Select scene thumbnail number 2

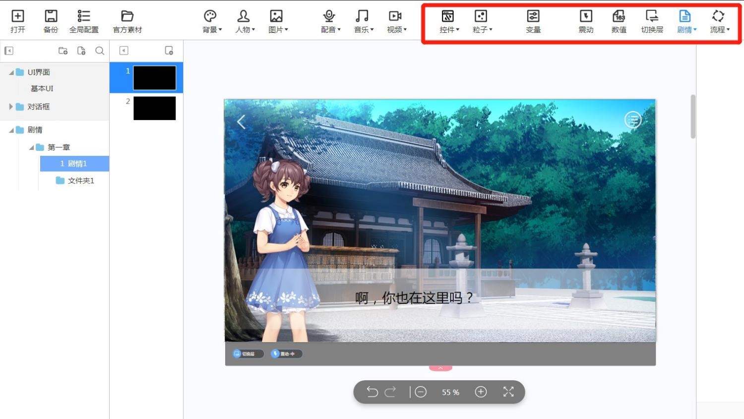154,108
